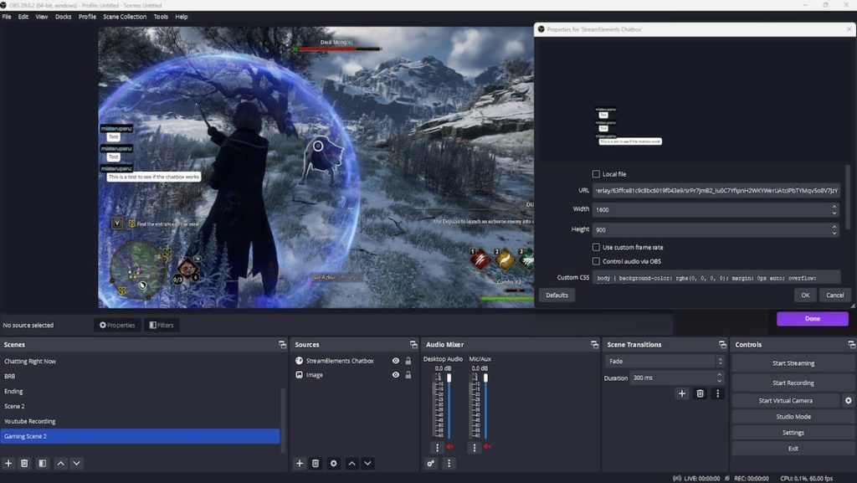Add a new source with plus icon
Image resolution: width=857 pixels, height=483 pixels.
(x=300, y=464)
